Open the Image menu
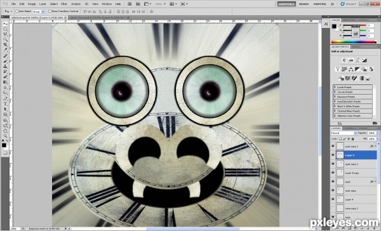The width and height of the screenshot is (381, 231). [32, 4]
